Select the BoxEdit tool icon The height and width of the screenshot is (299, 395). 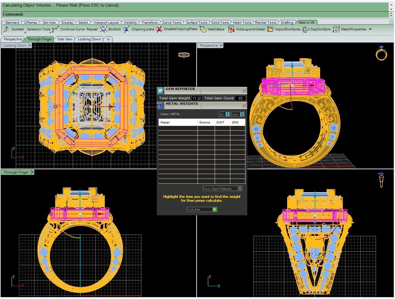pyautogui.click(x=104, y=29)
